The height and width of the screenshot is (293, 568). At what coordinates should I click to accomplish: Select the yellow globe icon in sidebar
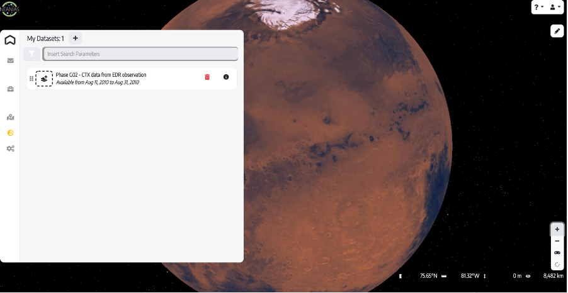pyautogui.click(x=10, y=133)
